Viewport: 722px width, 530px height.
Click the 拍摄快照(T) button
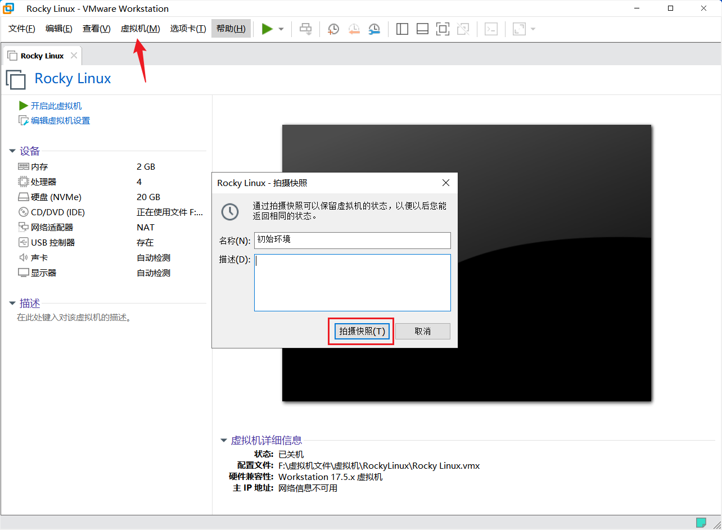360,331
